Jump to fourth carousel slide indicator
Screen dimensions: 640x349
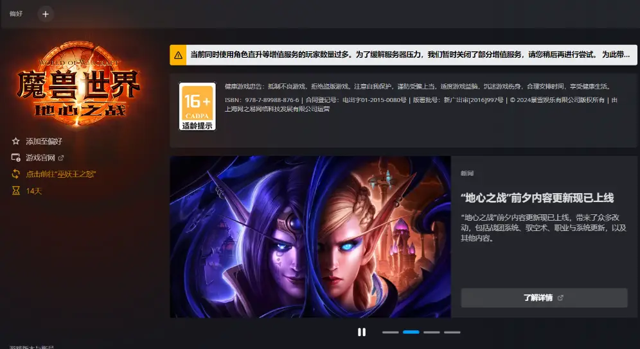click(452, 332)
